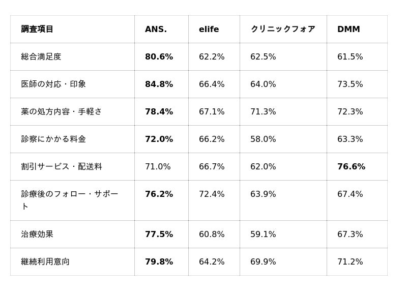This screenshot has width=407, height=291.
Task: Select the 調査項目 column header
Action: tap(37, 29)
